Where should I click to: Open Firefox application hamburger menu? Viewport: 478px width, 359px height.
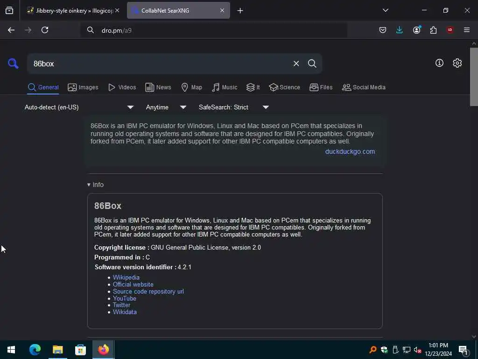(467, 30)
